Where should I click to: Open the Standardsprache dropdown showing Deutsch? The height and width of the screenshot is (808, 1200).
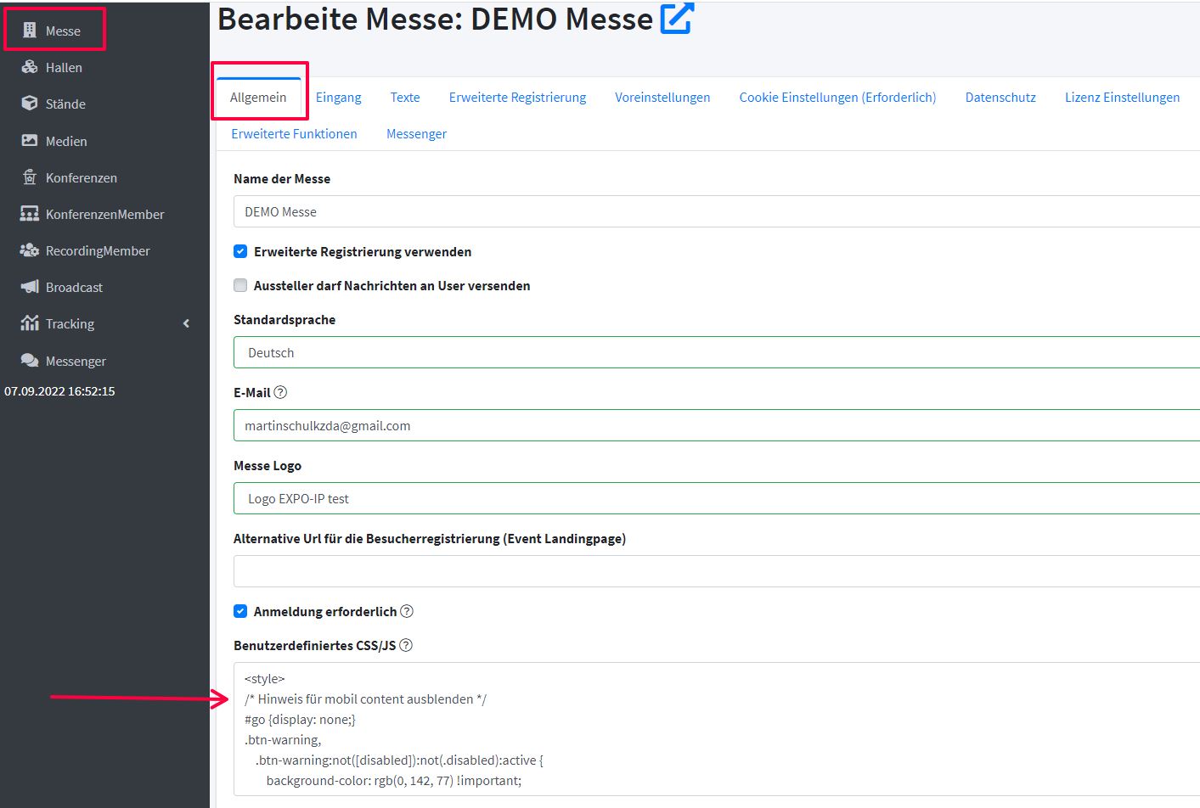713,352
